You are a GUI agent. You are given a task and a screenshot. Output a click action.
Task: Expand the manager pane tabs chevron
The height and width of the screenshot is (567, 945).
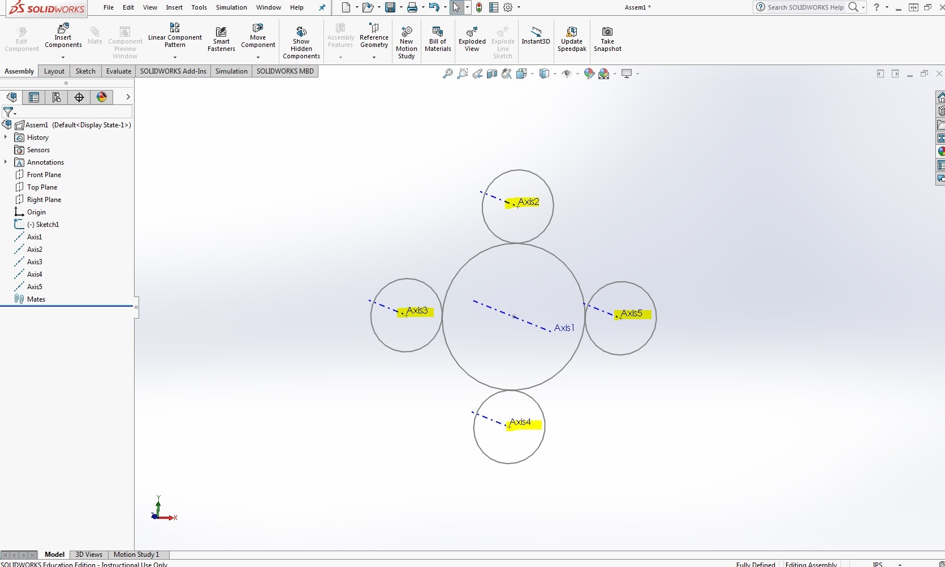(x=128, y=97)
